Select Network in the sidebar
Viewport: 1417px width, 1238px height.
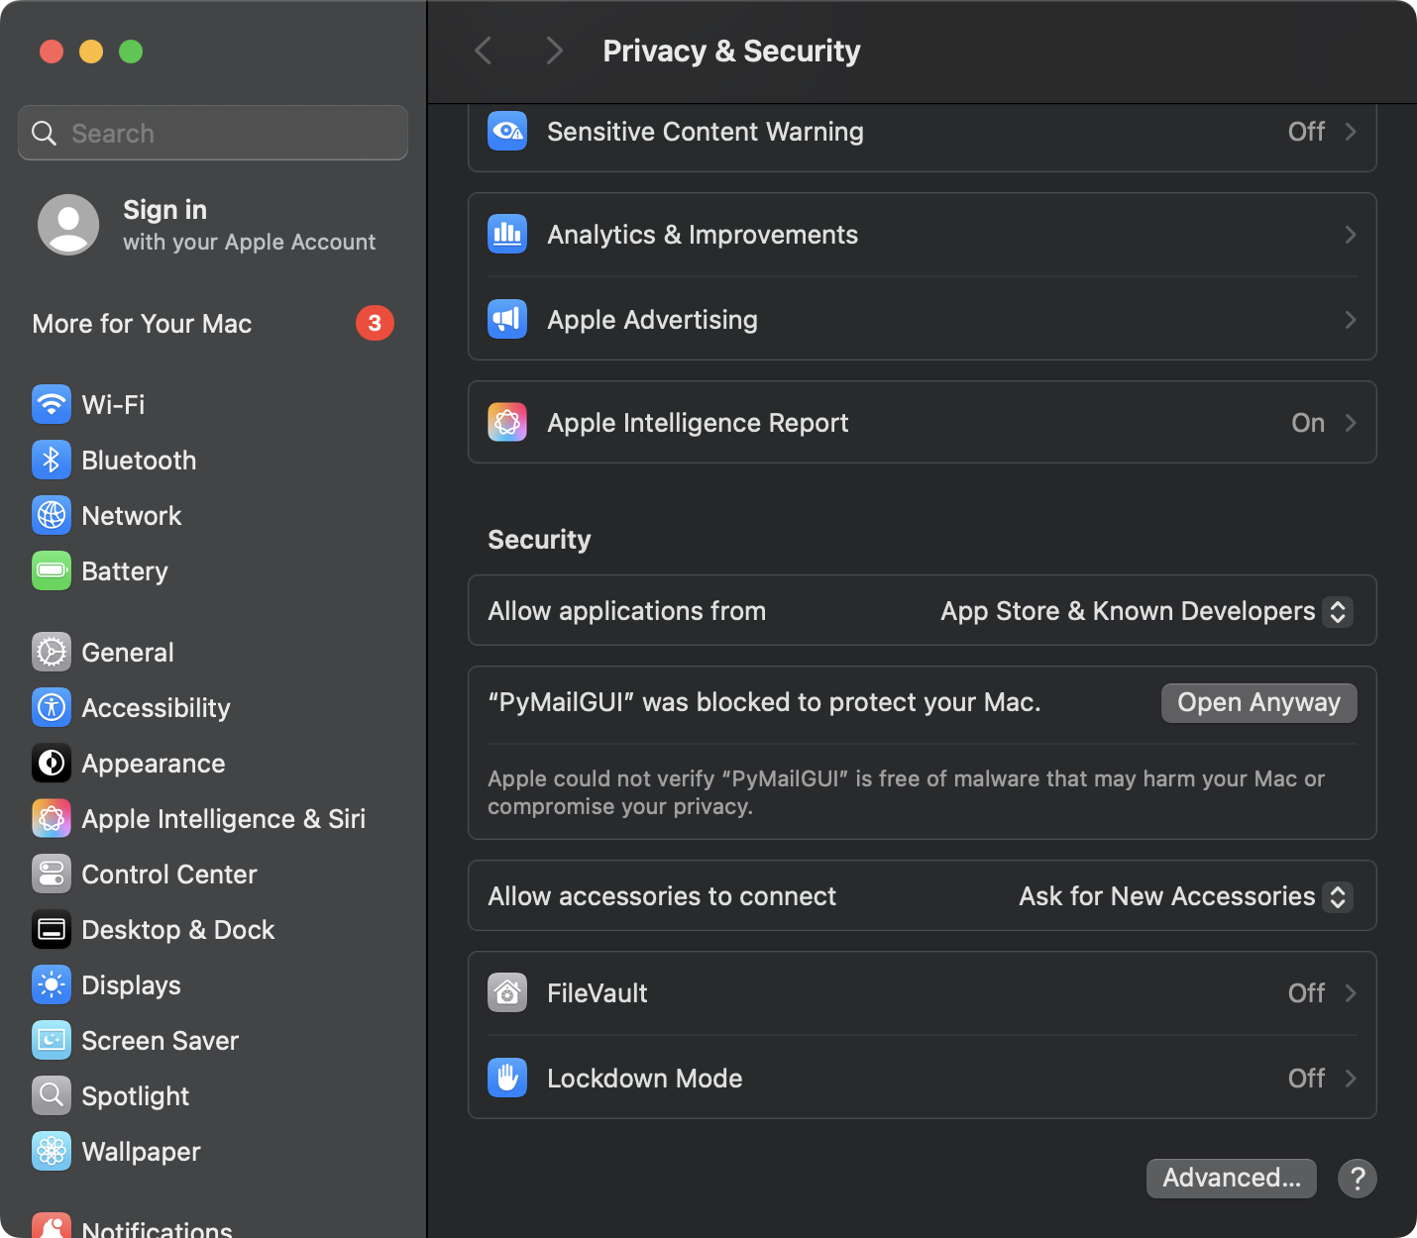[213, 515]
